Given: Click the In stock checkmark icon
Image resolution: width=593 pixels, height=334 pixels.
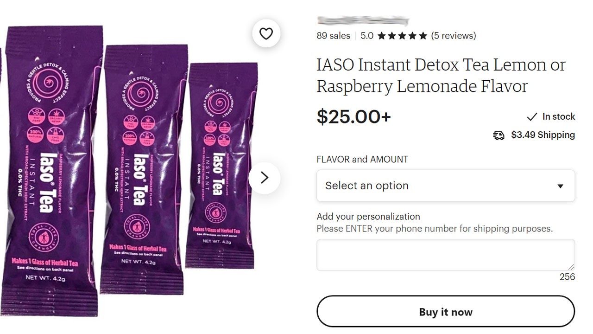Looking at the screenshot, I should pos(533,116).
